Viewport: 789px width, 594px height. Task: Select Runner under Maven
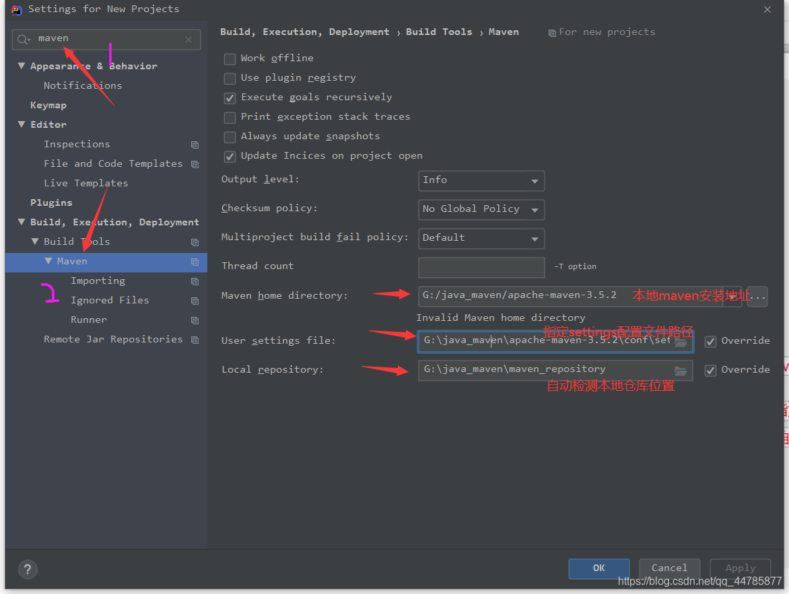pyautogui.click(x=89, y=320)
